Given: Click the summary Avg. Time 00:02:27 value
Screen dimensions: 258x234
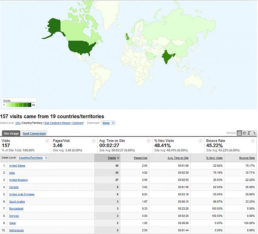Looking at the screenshot, I should pos(109,146).
